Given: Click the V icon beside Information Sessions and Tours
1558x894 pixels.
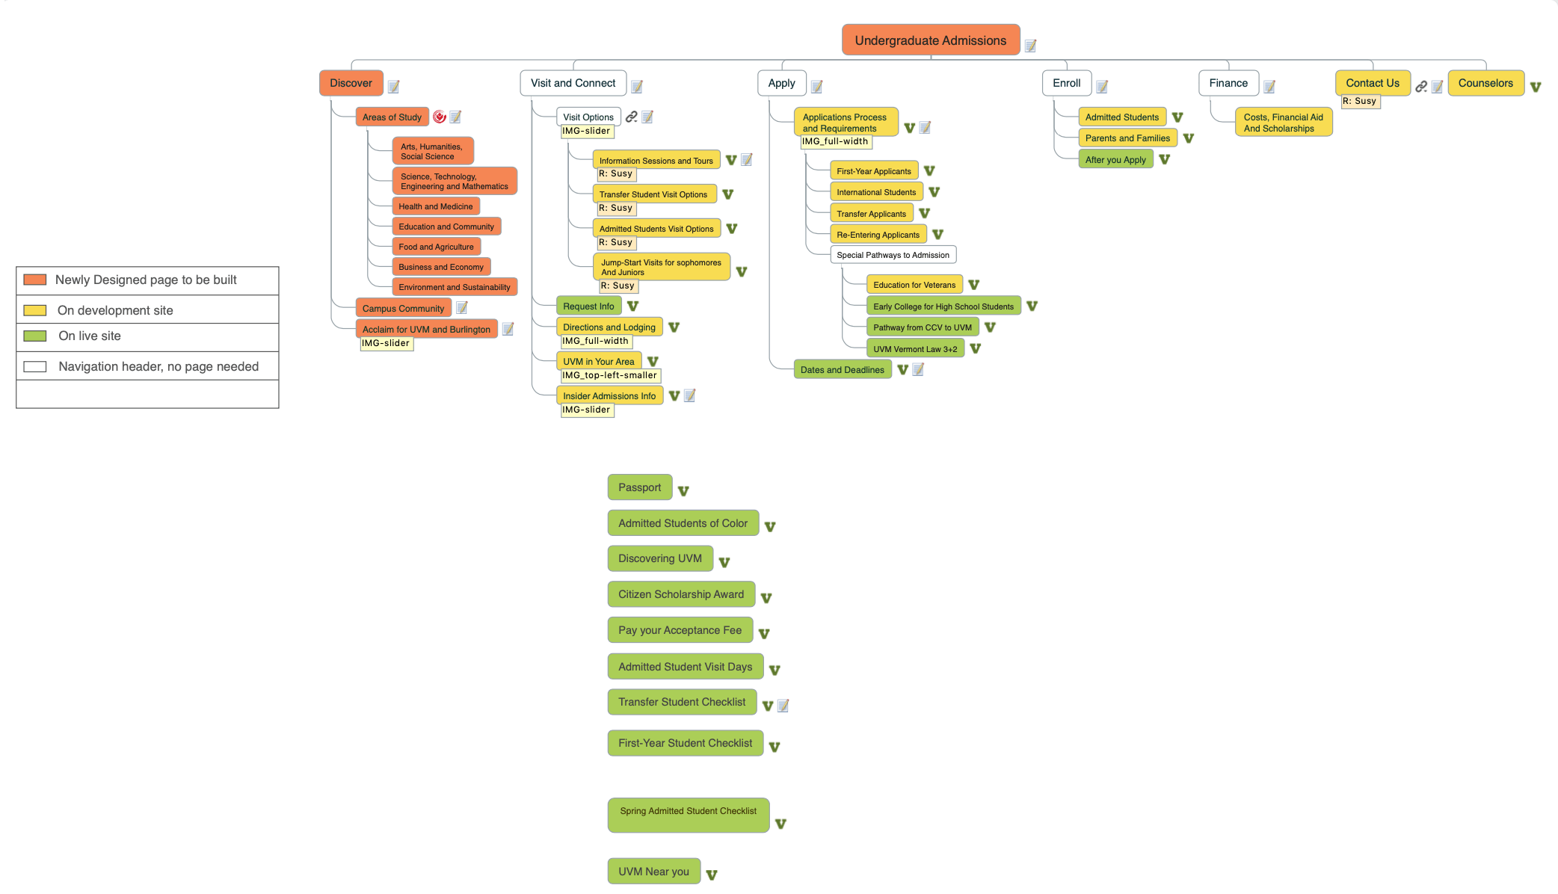Looking at the screenshot, I should (x=731, y=160).
